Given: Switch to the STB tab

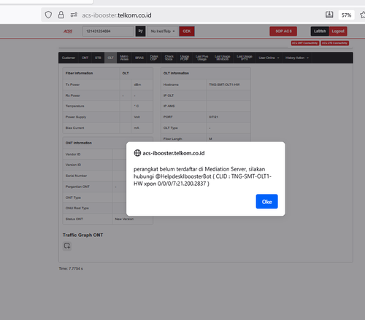Looking at the screenshot, I should click(x=98, y=58).
